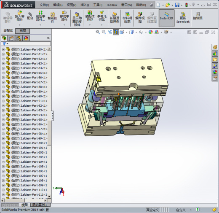Open the Exploded View (爆炸视图) tool
Image resolution: width=219 pixels, height=213 pixels.
(x=140, y=18)
